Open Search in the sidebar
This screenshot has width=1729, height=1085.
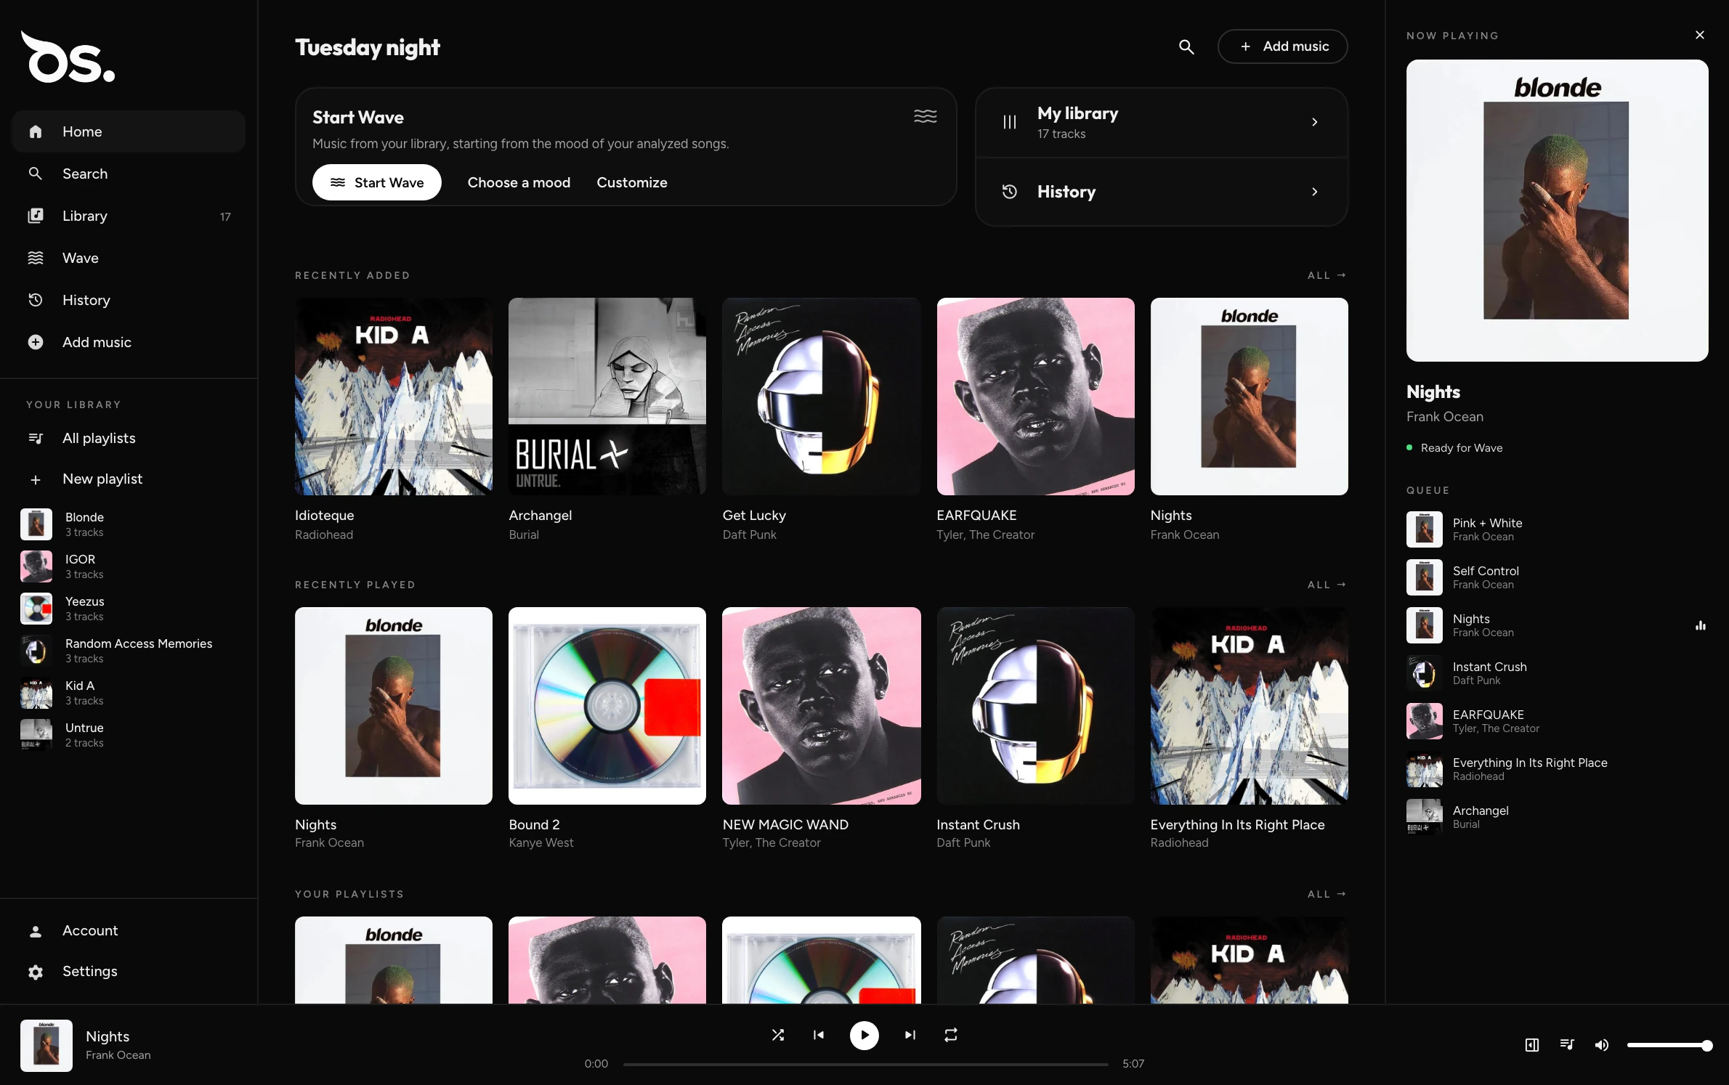(129, 174)
